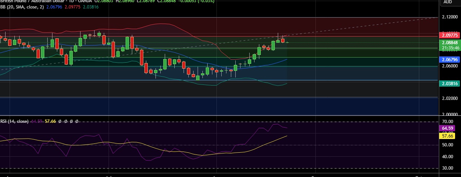Click the purple 64.59 RSI value label

[449, 128]
